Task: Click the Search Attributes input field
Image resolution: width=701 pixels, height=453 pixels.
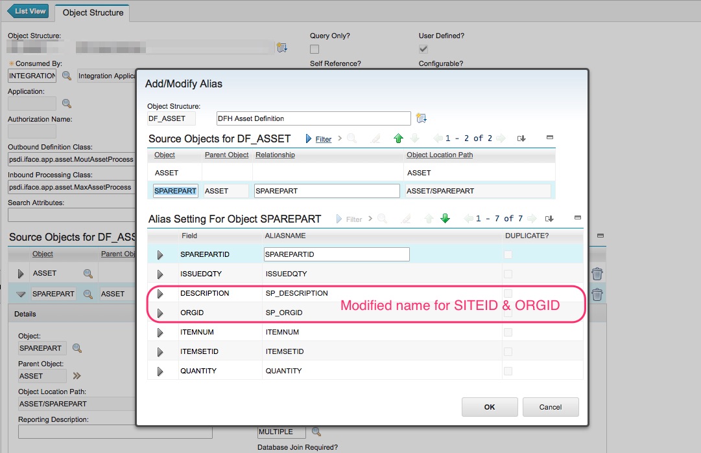Action: [71, 215]
